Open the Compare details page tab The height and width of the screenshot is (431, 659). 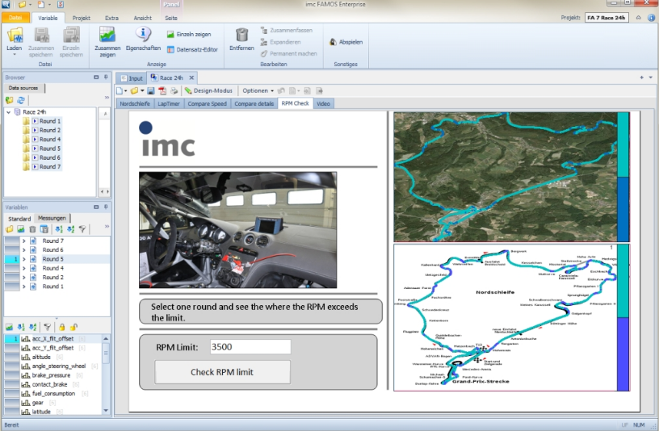[254, 104]
